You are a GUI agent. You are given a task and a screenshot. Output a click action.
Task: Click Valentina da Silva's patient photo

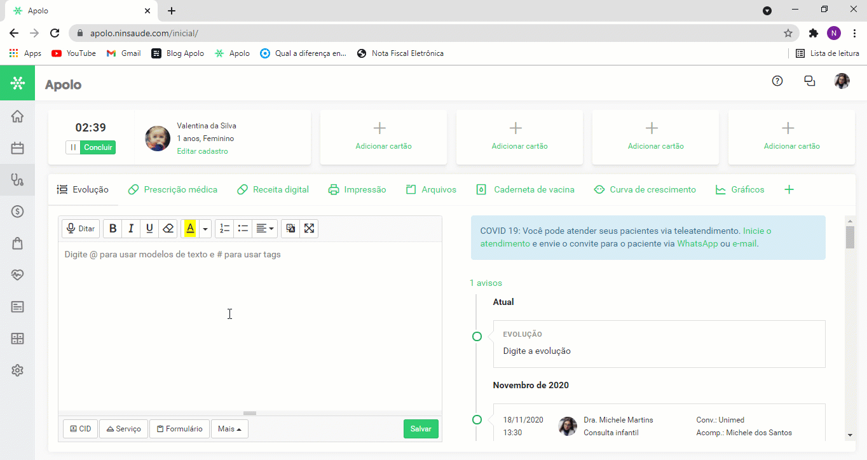(x=158, y=138)
